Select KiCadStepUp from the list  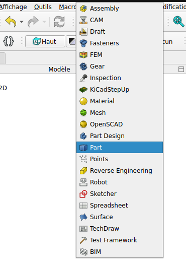click(x=120, y=90)
